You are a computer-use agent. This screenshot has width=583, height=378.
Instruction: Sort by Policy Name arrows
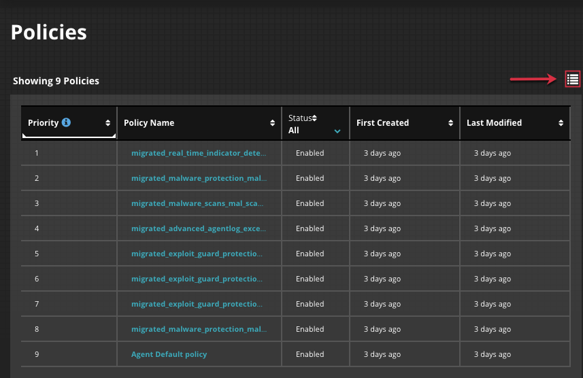(x=273, y=123)
